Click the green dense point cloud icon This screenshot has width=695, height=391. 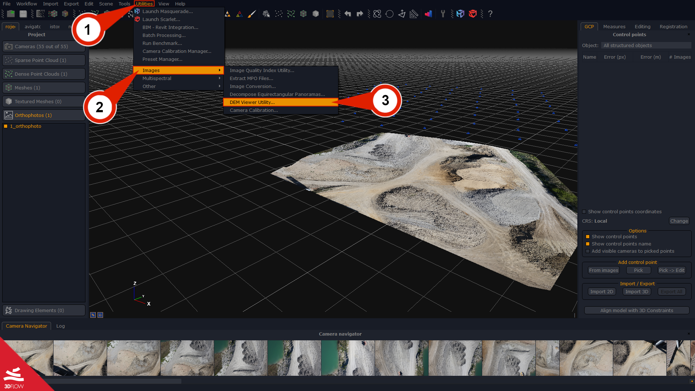[291, 14]
